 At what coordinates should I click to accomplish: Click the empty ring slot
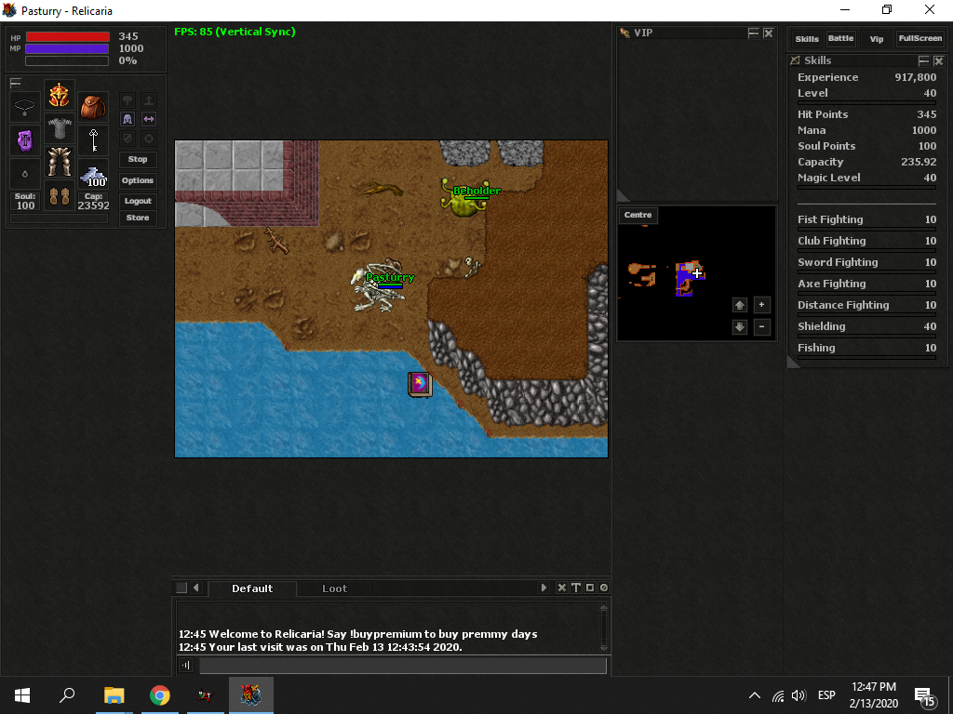tap(25, 174)
